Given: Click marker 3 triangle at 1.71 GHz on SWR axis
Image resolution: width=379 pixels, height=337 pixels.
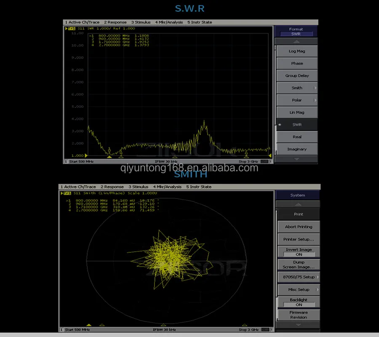Looking at the screenshot, I should tap(175, 157).
